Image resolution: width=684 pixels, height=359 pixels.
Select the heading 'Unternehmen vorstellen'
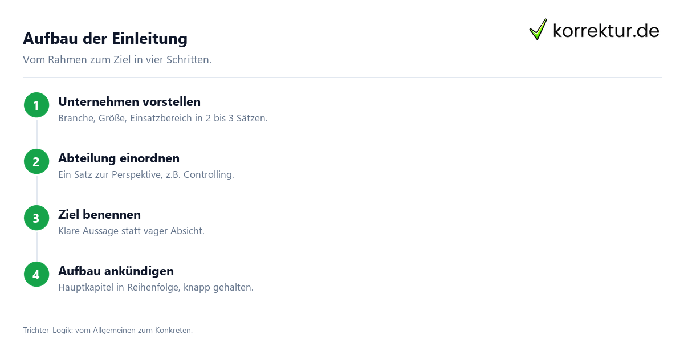129,102
